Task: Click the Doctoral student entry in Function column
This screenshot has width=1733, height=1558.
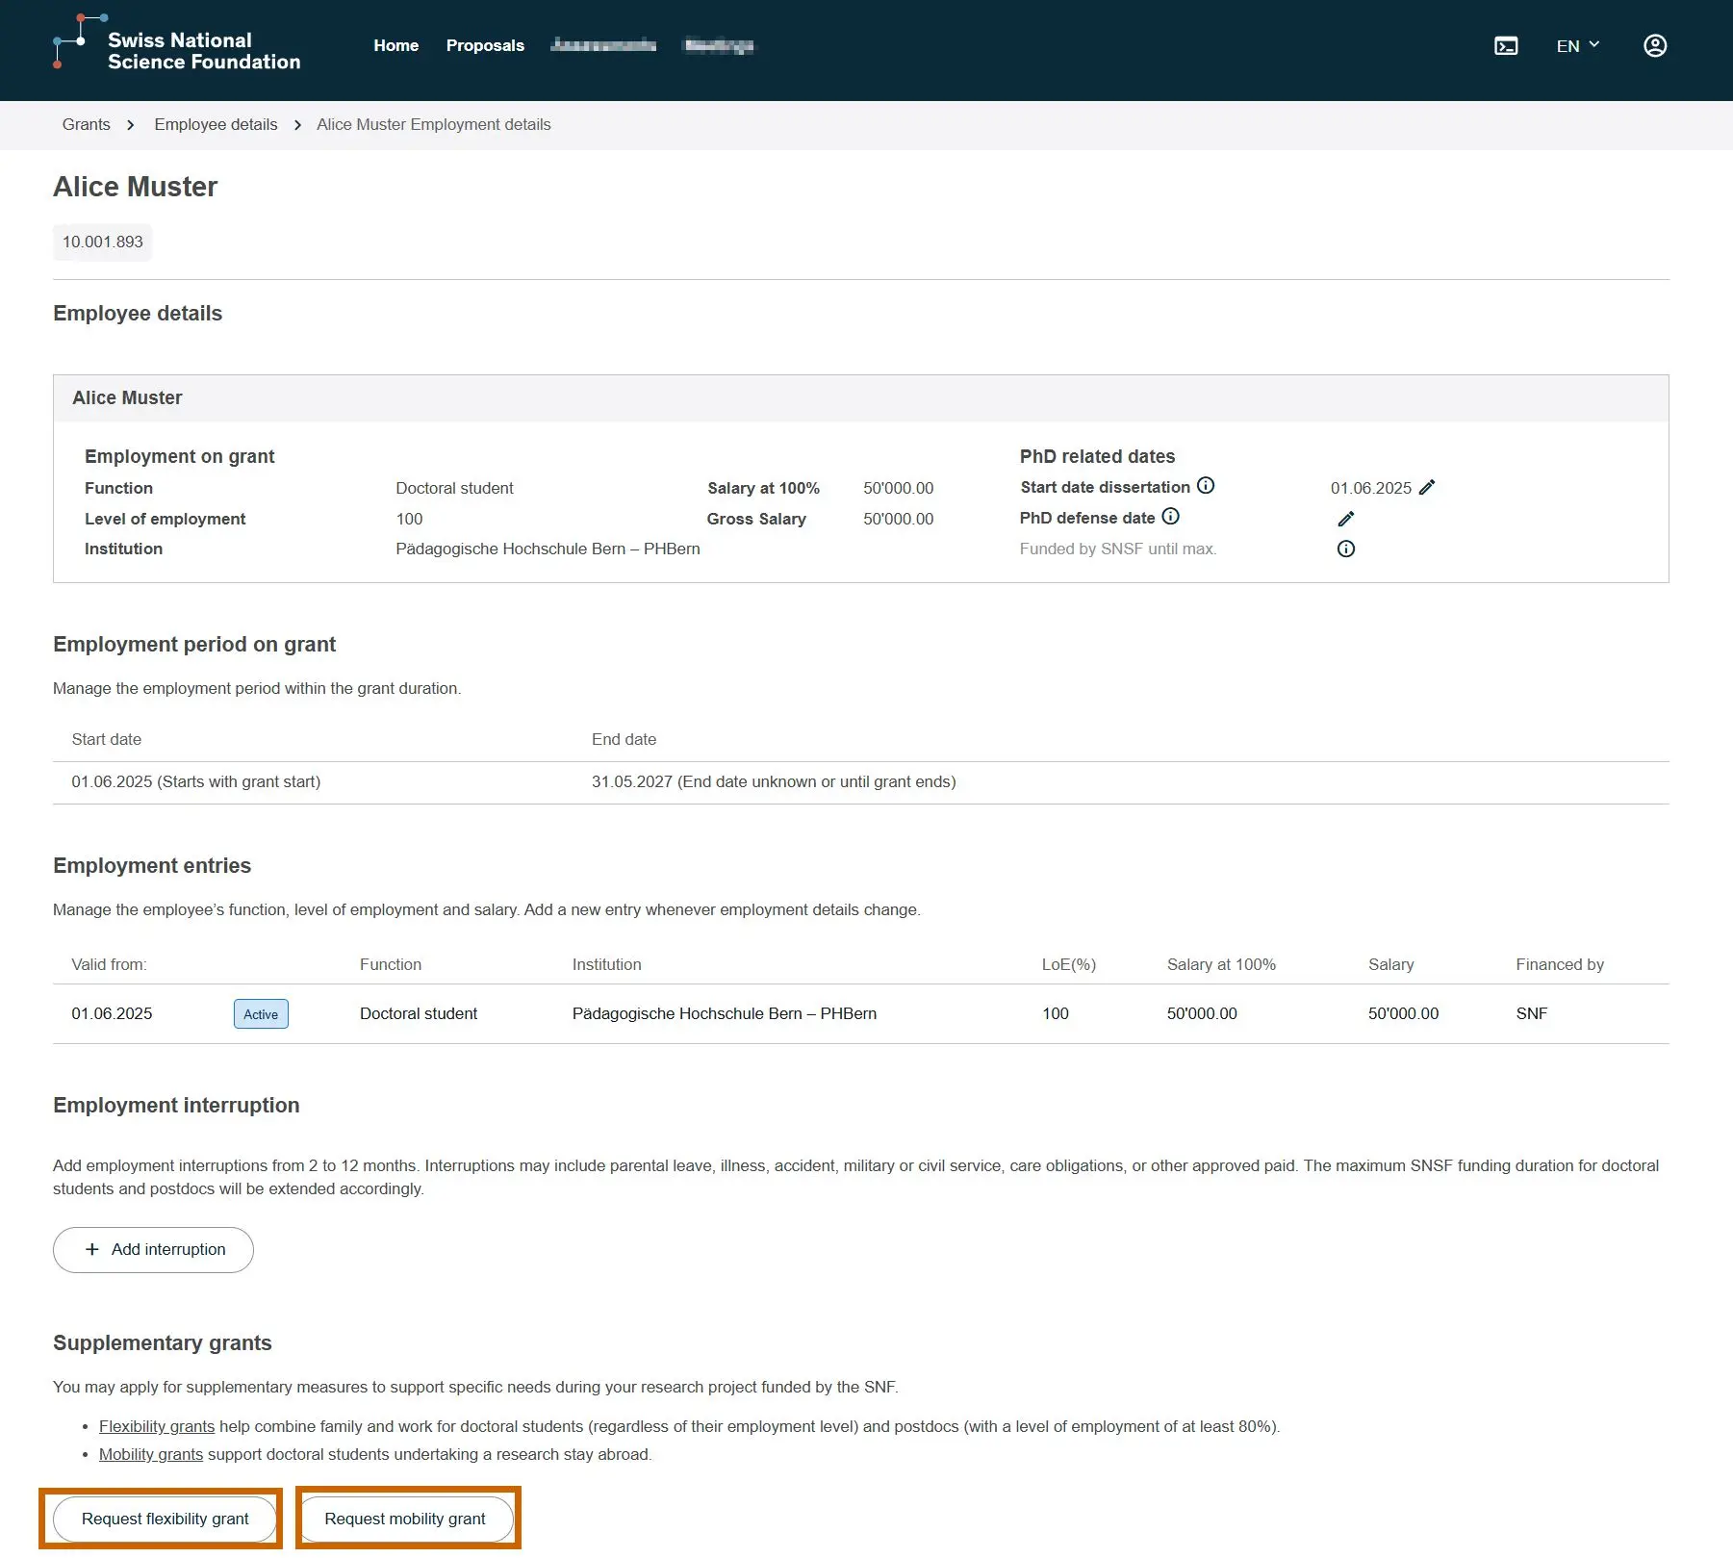Action: pos(419,1014)
